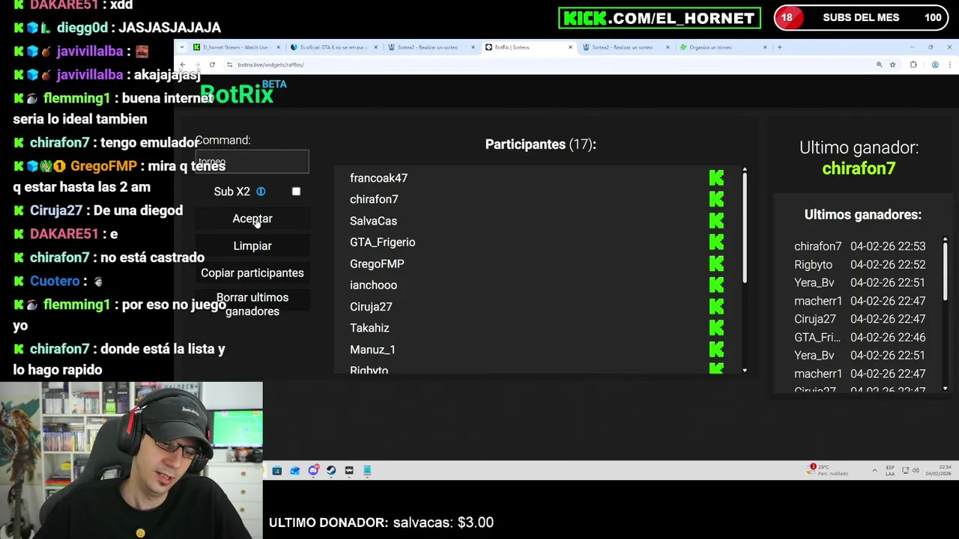The image size is (959, 539).
Task: Expand hidden system tray icons chevron
Action: click(x=874, y=470)
